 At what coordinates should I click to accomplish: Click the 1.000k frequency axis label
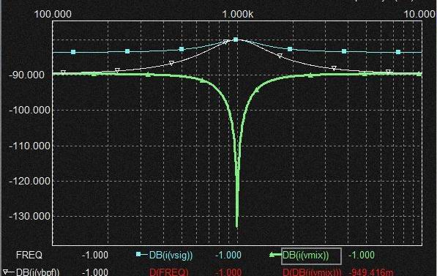(238, 14)
